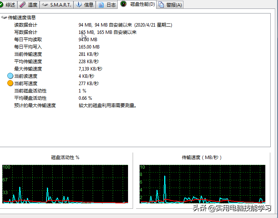Click the 0.66 % average activity value

click(x=85, y=98)
